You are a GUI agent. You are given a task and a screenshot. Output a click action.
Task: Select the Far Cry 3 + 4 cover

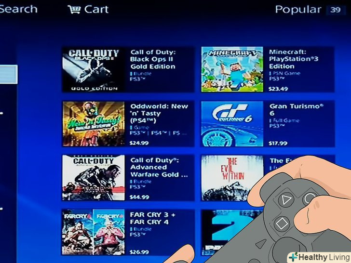[x=94, y=232]
